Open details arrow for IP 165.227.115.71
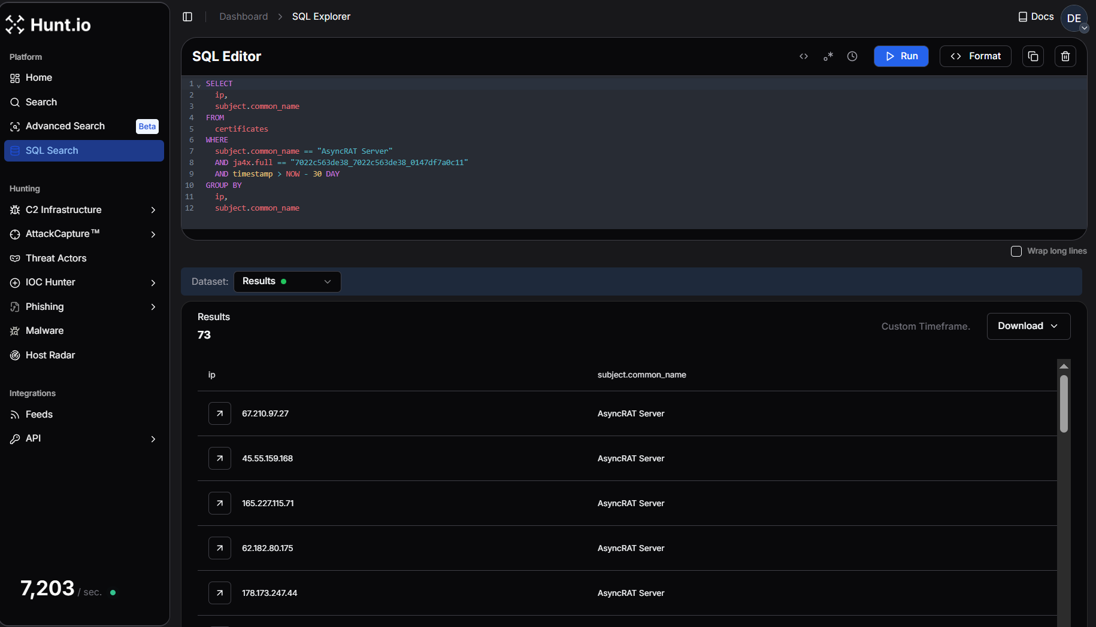The width and height of the screenshot is (1096, 627). point(220,503)
